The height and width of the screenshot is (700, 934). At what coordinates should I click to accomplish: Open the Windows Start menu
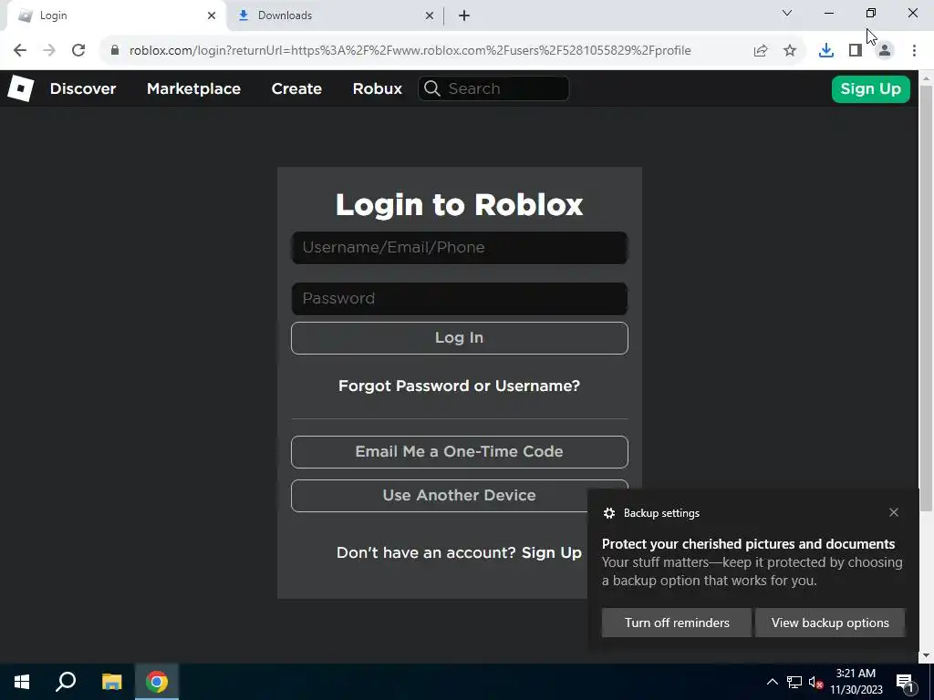(22, 682)
